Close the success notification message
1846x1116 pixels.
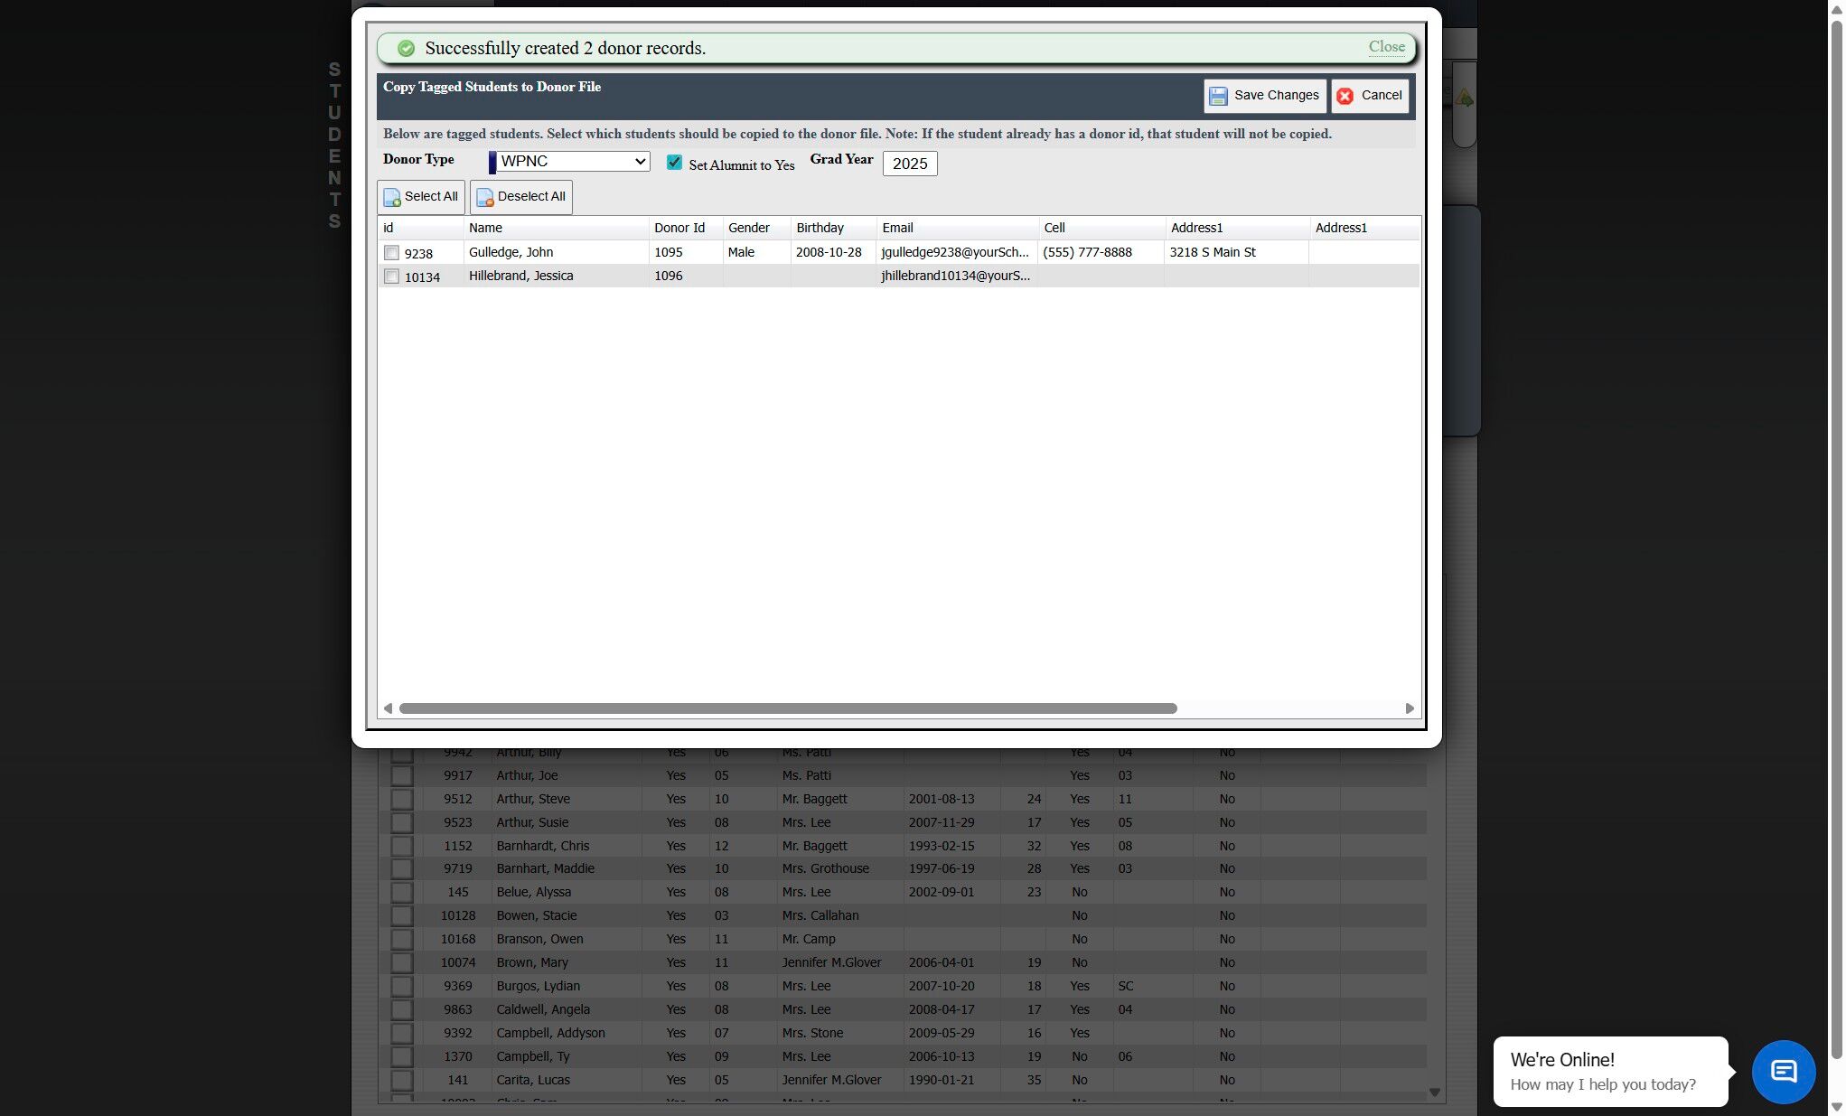coord(1386,47)
